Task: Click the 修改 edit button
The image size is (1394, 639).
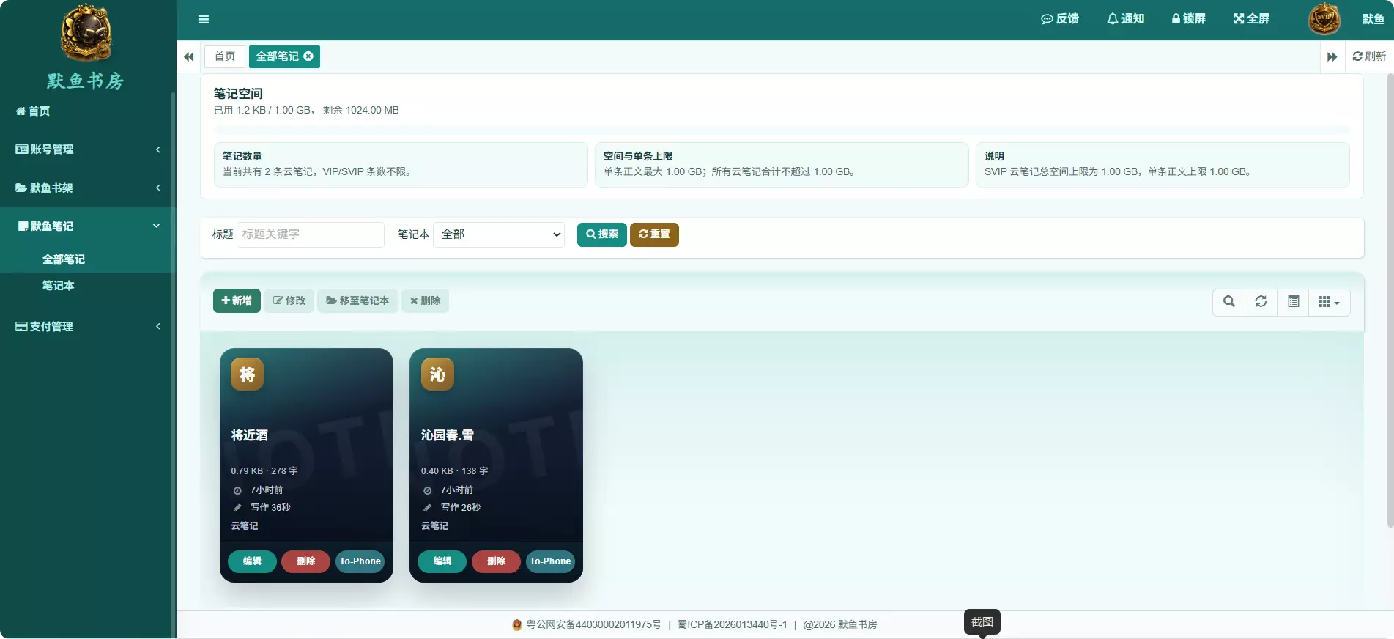Action: [289, 301]
